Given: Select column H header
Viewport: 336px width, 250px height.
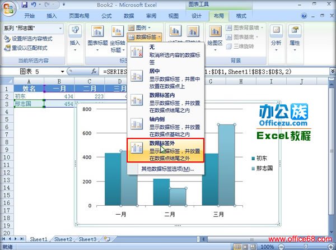Looking at the screenshot, I should coord(241,81).
